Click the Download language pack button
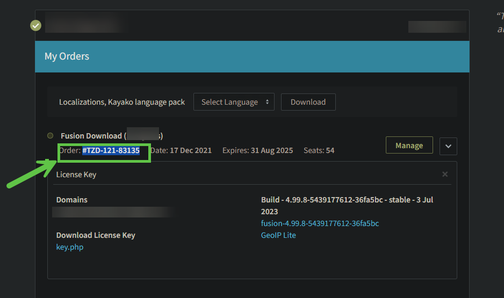The height and width of the screenshot is (298, 504). (308, 102)
